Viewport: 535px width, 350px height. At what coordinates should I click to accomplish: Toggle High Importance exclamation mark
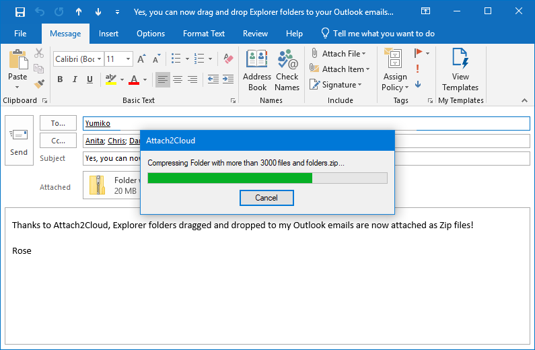coord(418,69)
